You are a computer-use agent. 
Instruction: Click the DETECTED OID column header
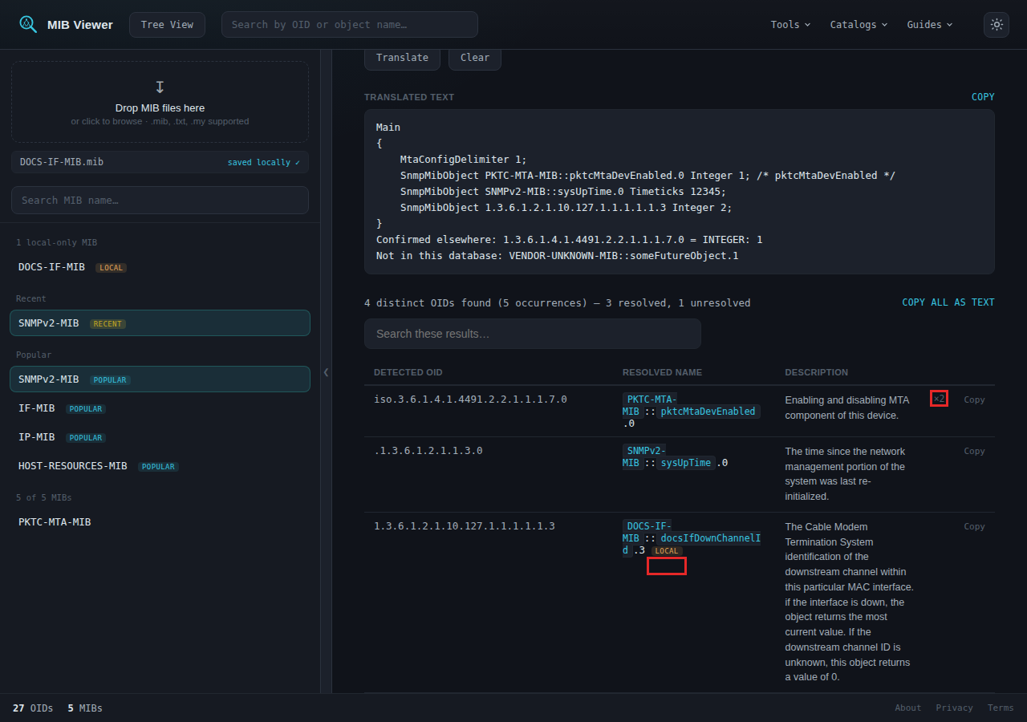(408, 372)
